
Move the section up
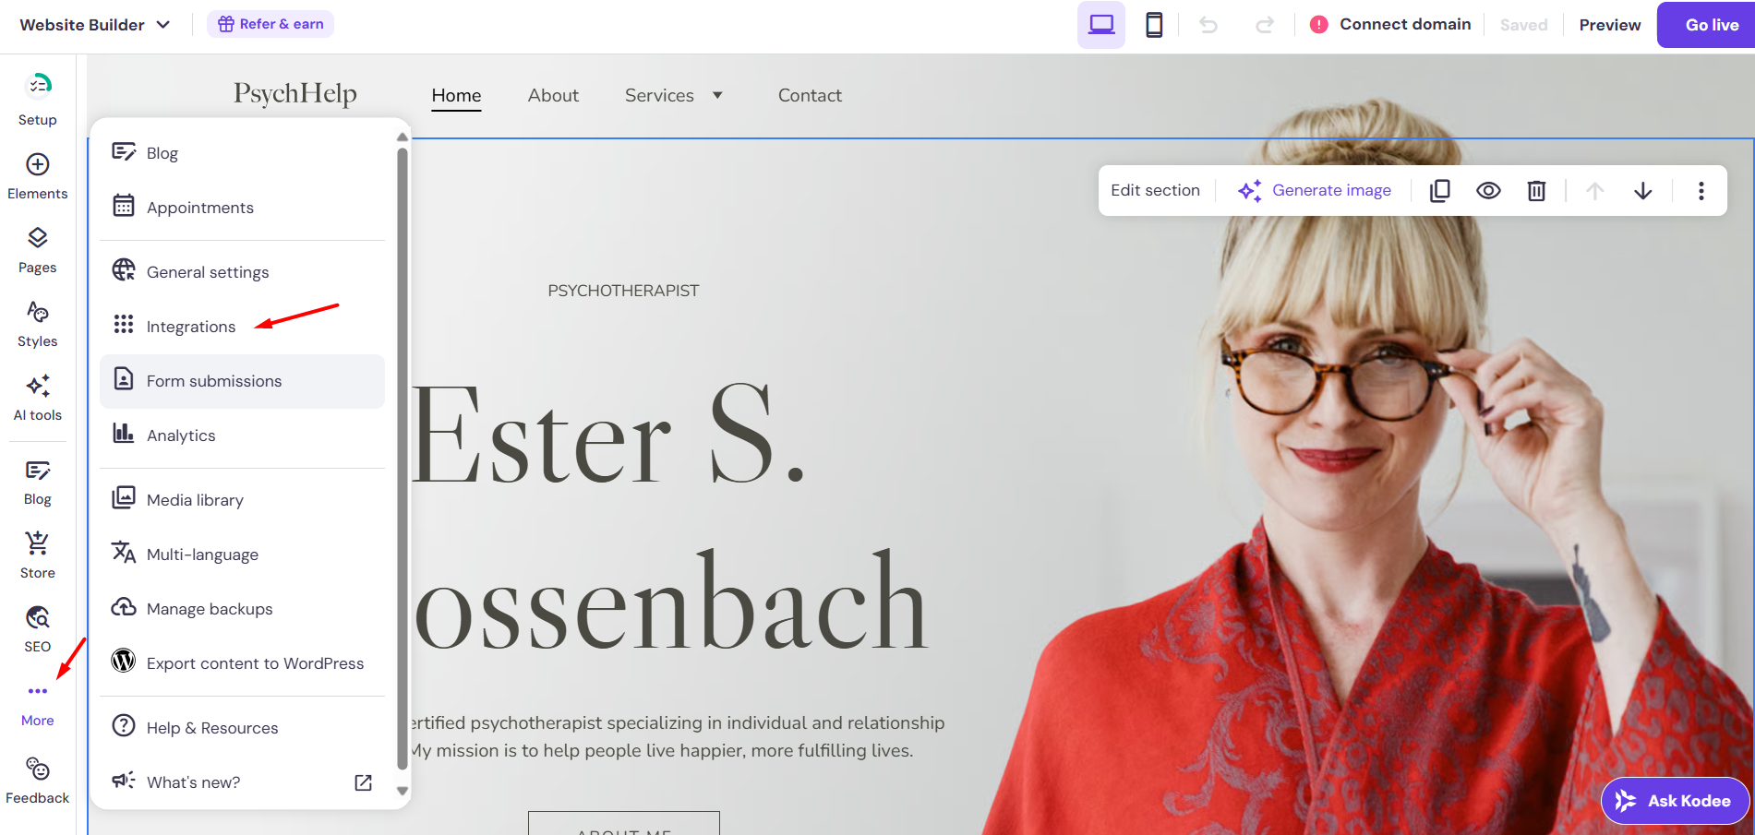point(1594,190)
